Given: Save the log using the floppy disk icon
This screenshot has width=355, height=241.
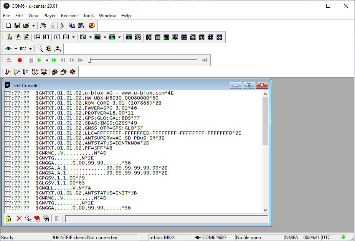Looking at the screenshot, I should [17, 25].
